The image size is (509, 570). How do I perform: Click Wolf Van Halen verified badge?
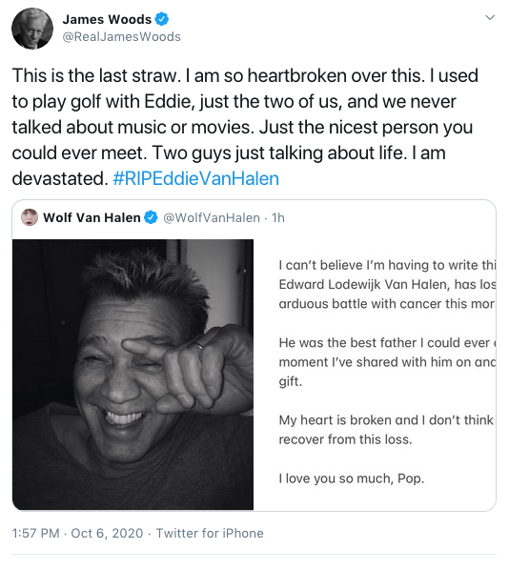[151, 217]
